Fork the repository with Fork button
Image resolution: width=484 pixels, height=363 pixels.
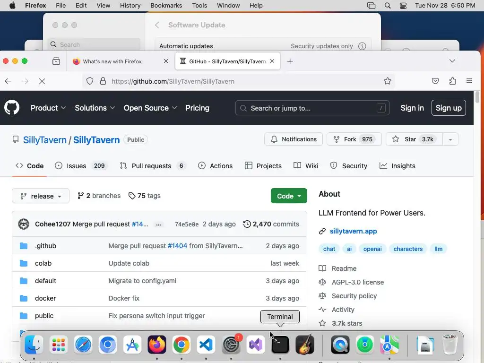point(354,139)
